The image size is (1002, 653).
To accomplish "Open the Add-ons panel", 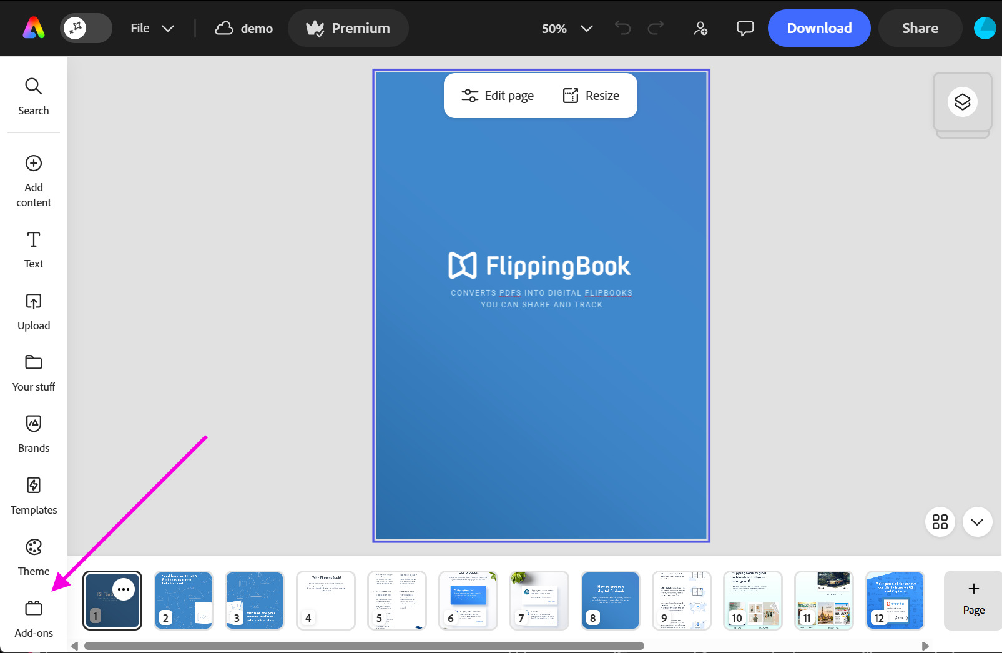I will [x=34, y=619].
